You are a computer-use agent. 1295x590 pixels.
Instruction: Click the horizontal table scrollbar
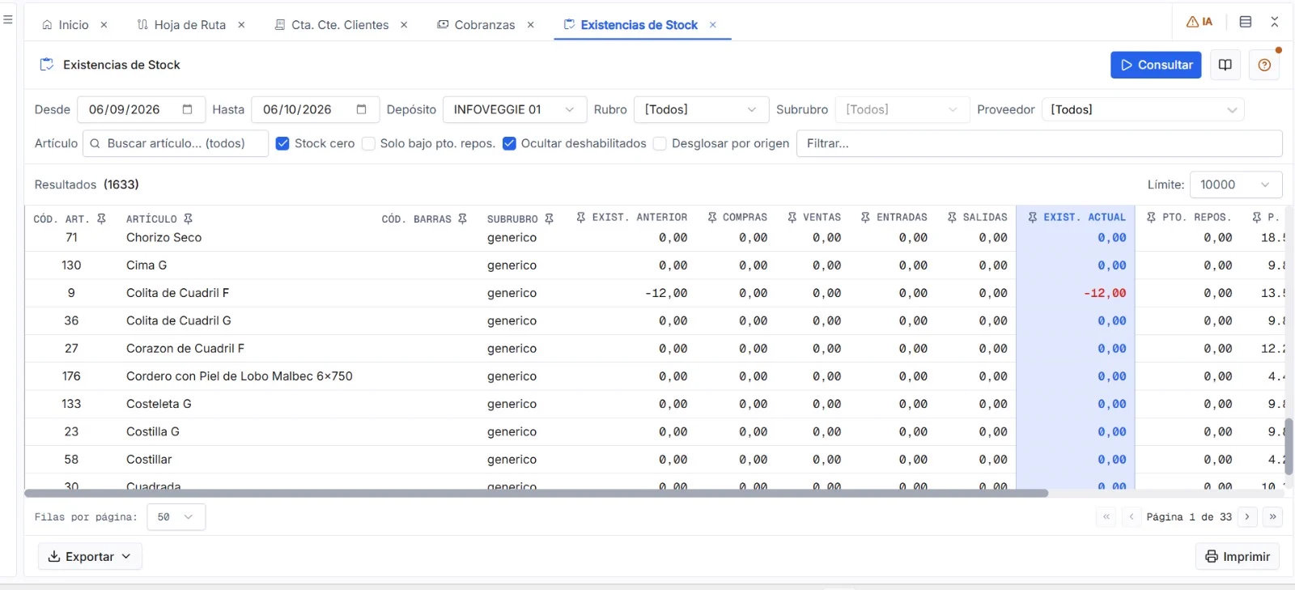point(536,493)
